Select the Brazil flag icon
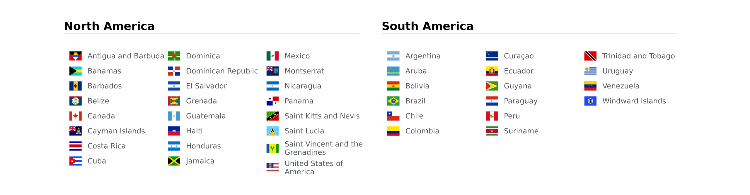The image size is (750, 195). 393,101
